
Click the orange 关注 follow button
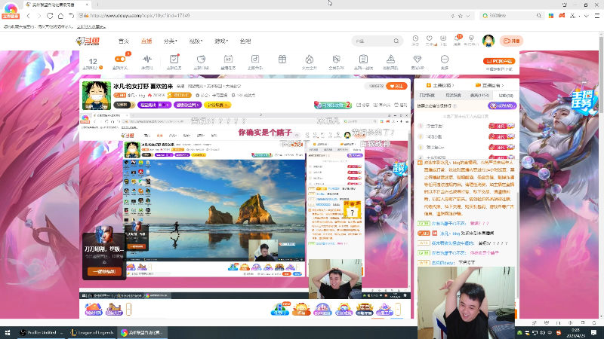pos(396,86)
